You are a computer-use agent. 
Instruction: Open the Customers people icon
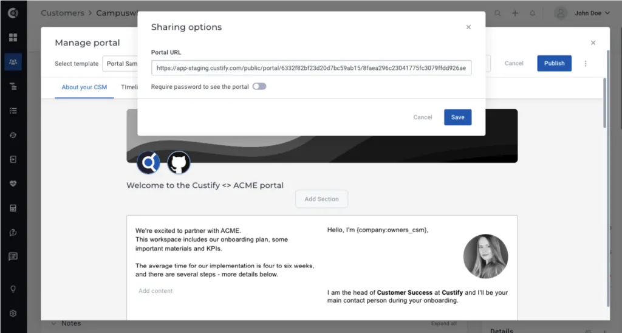[x=13, y=62]
